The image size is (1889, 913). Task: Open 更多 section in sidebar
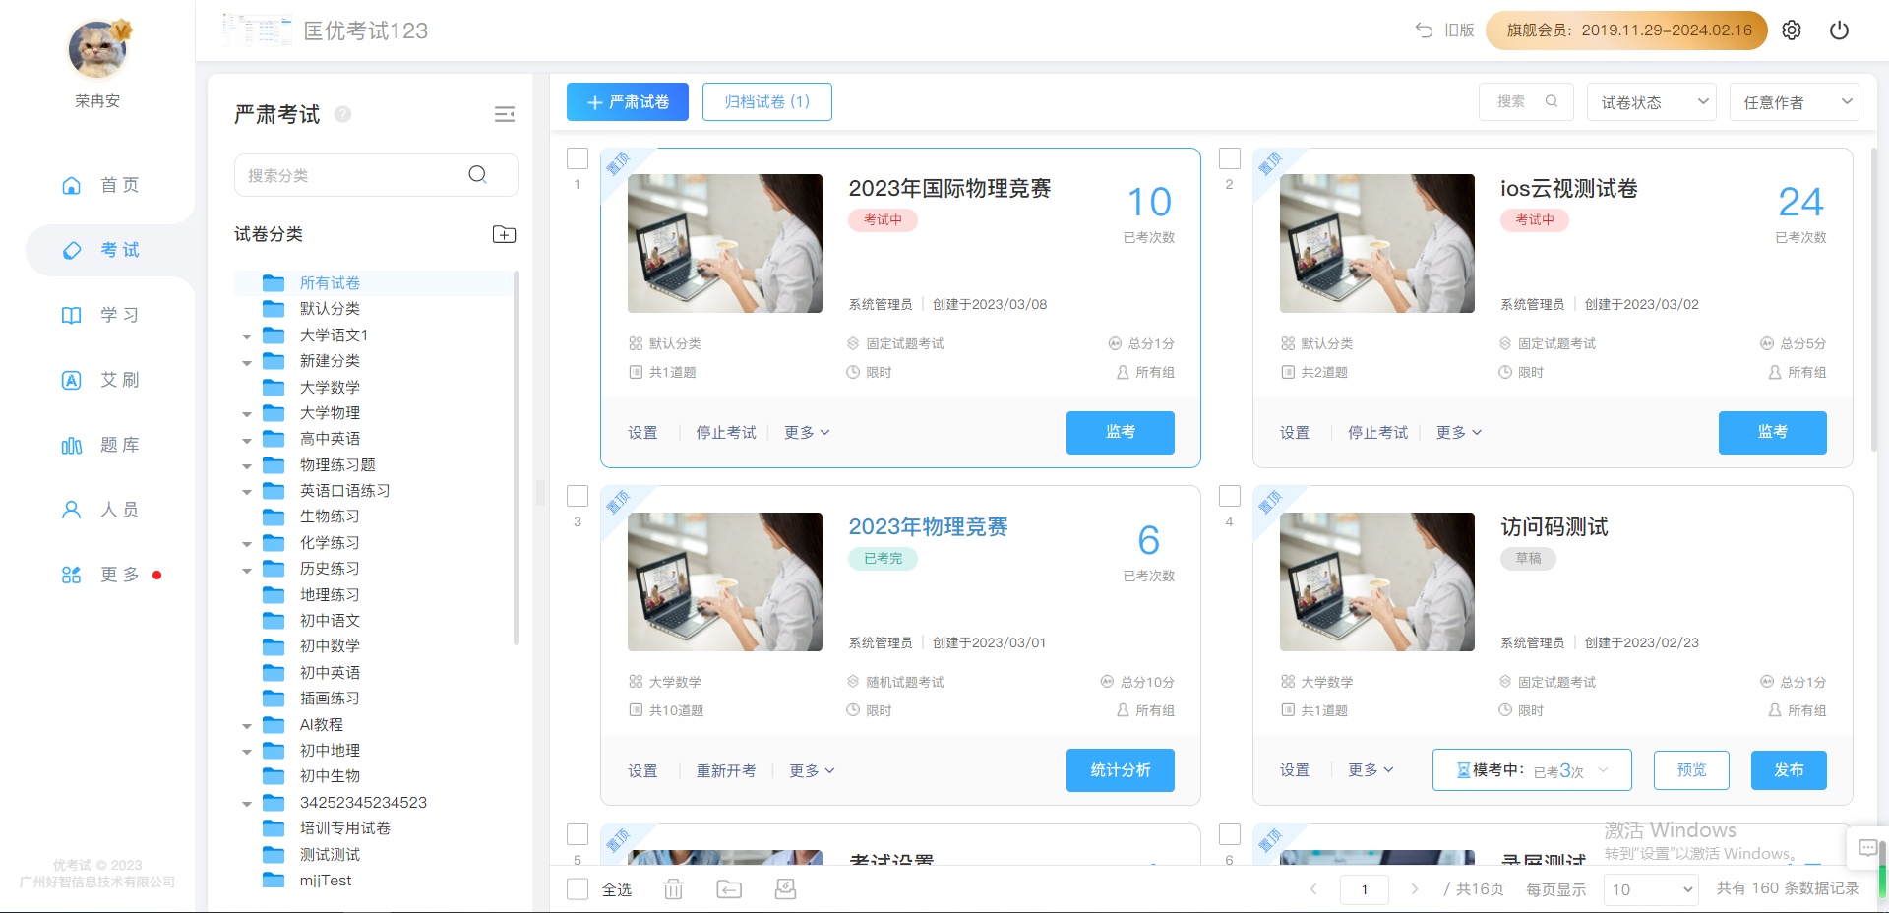pos(99,575)
